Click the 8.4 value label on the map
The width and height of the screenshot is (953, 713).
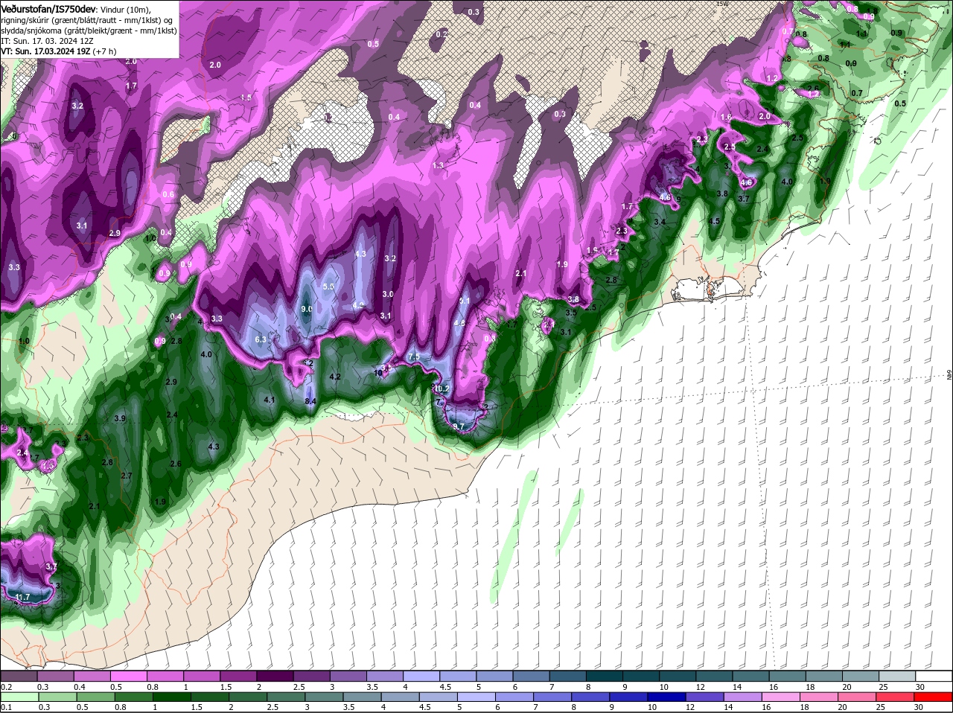pos(310,401)
